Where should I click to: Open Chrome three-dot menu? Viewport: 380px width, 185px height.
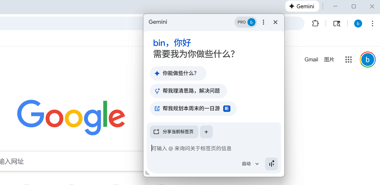pos(373,23)
